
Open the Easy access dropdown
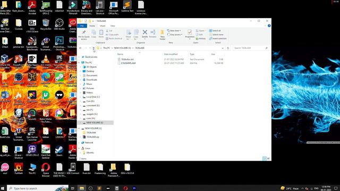(175, 34)
